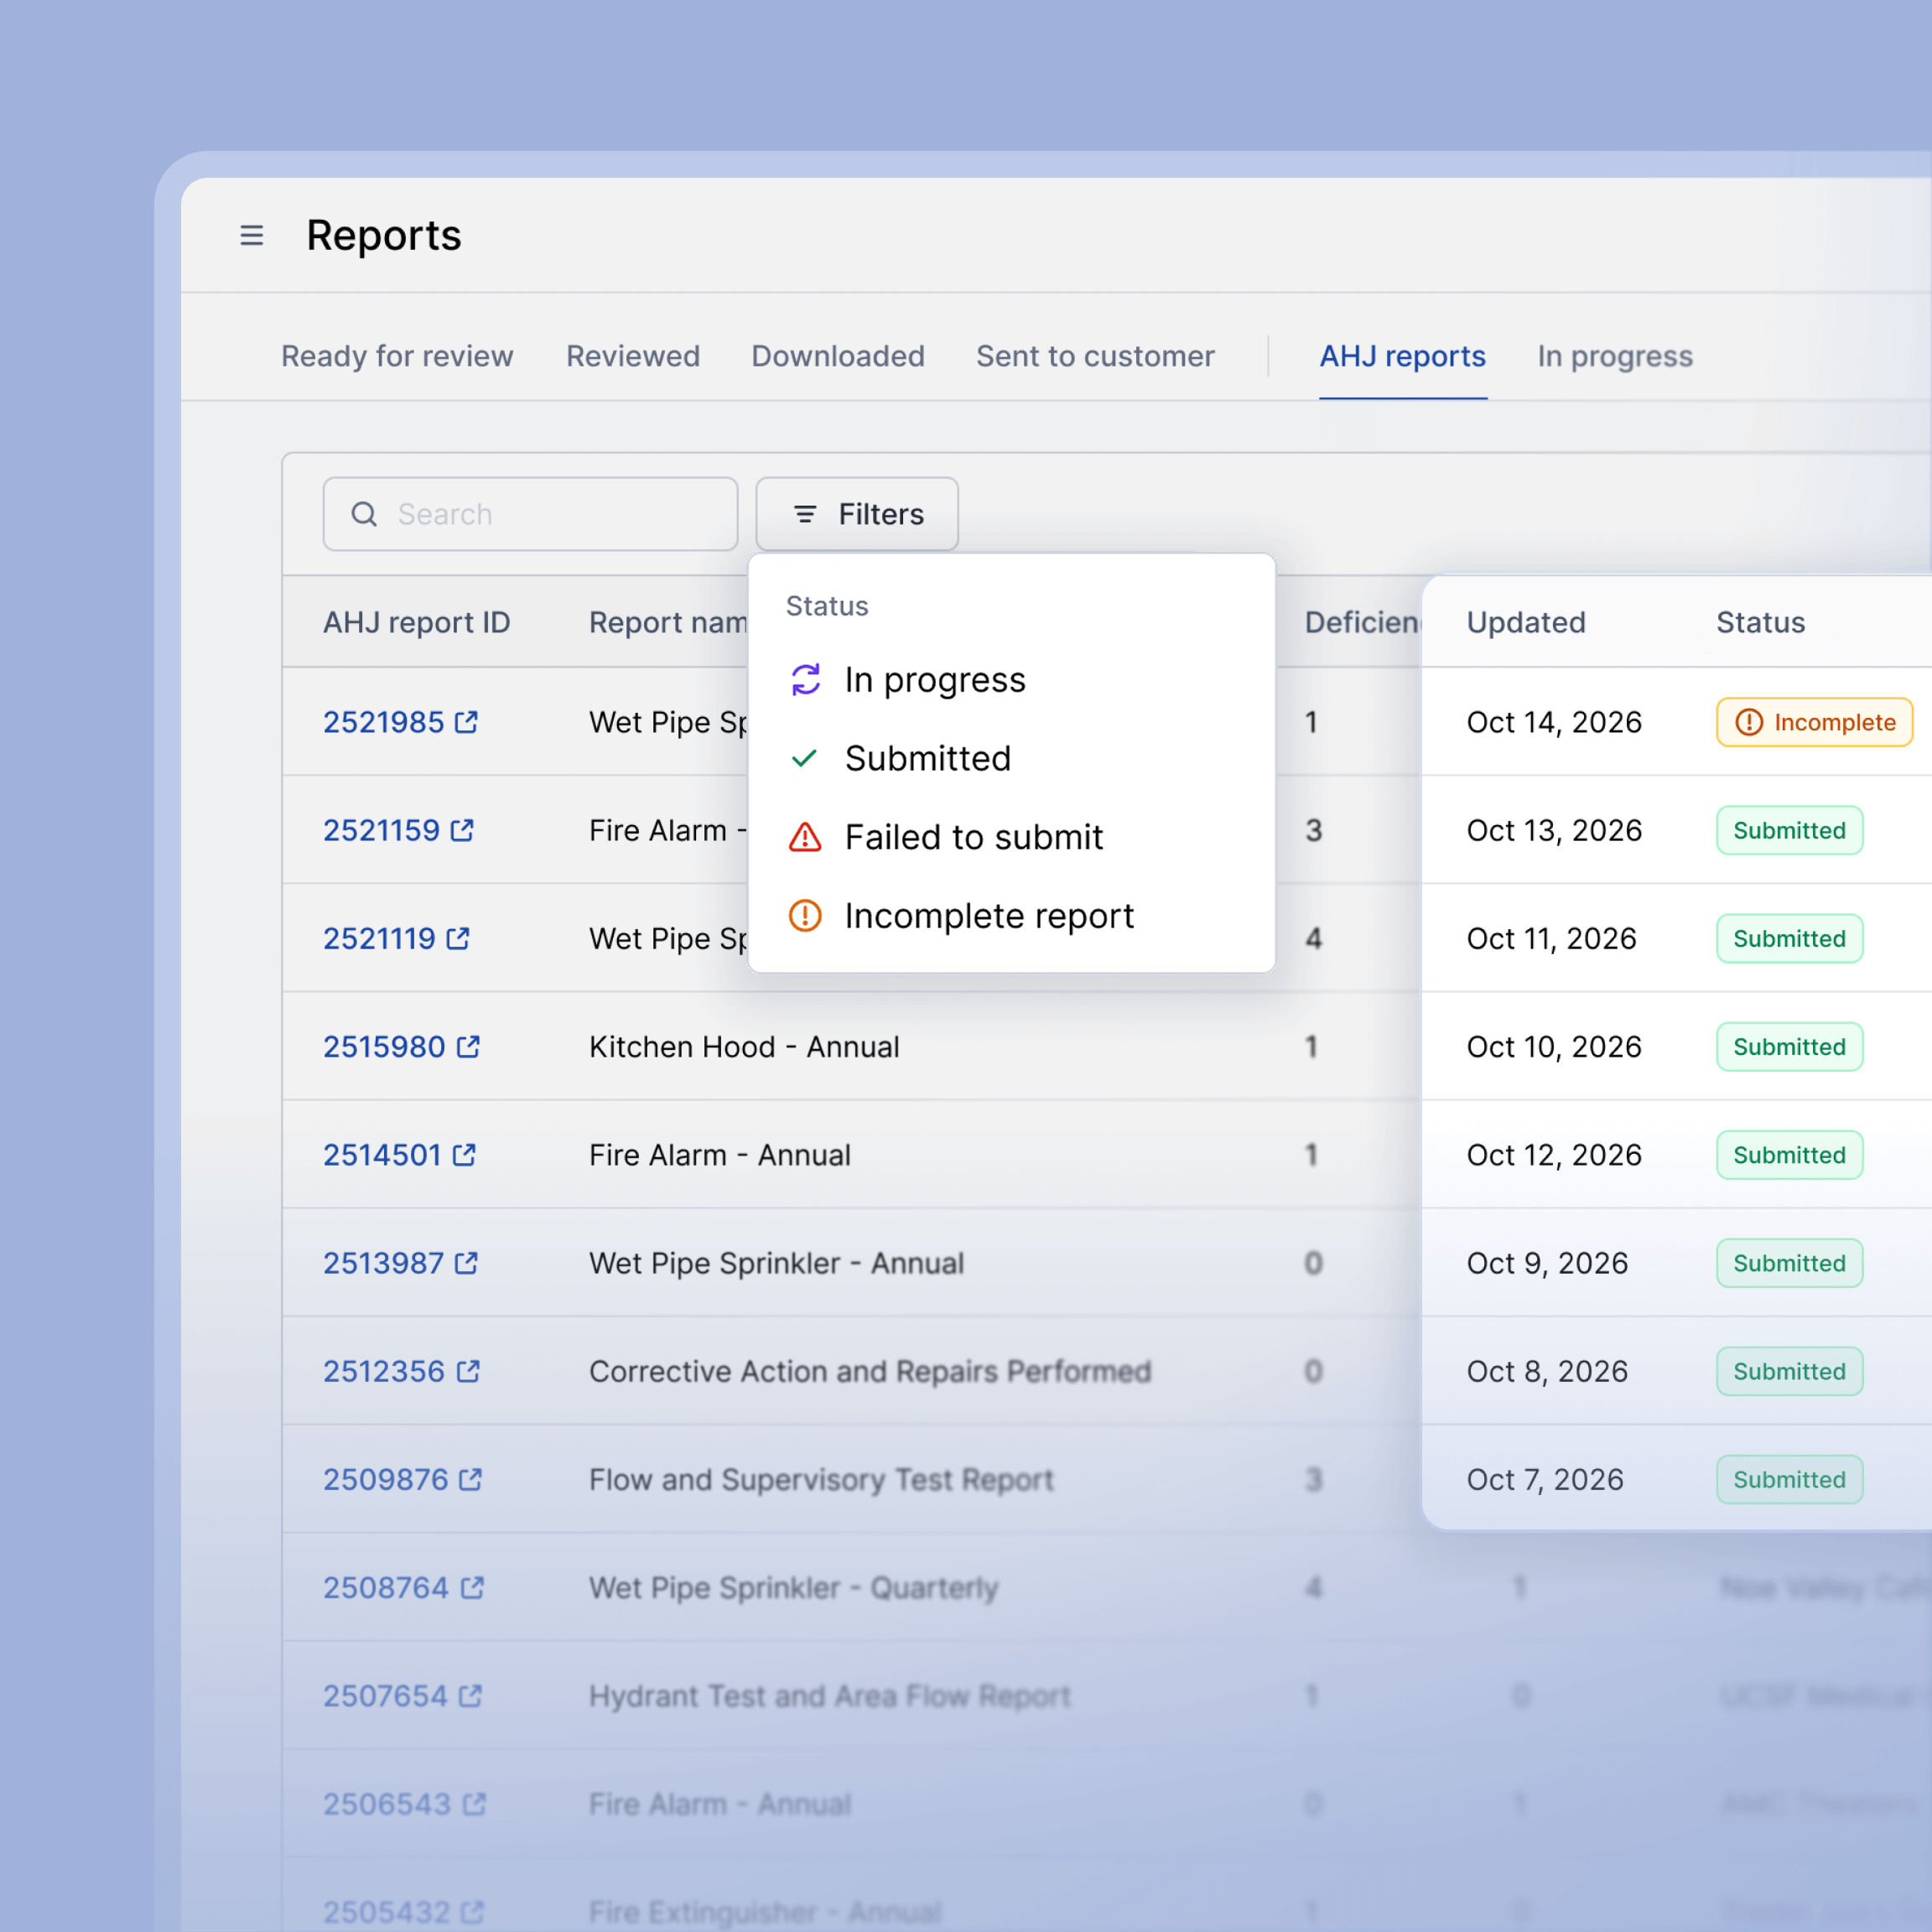The image size is (1932, 1932).
Task: Click external link icon beside 2521159
Action: (x=462, y=830)
